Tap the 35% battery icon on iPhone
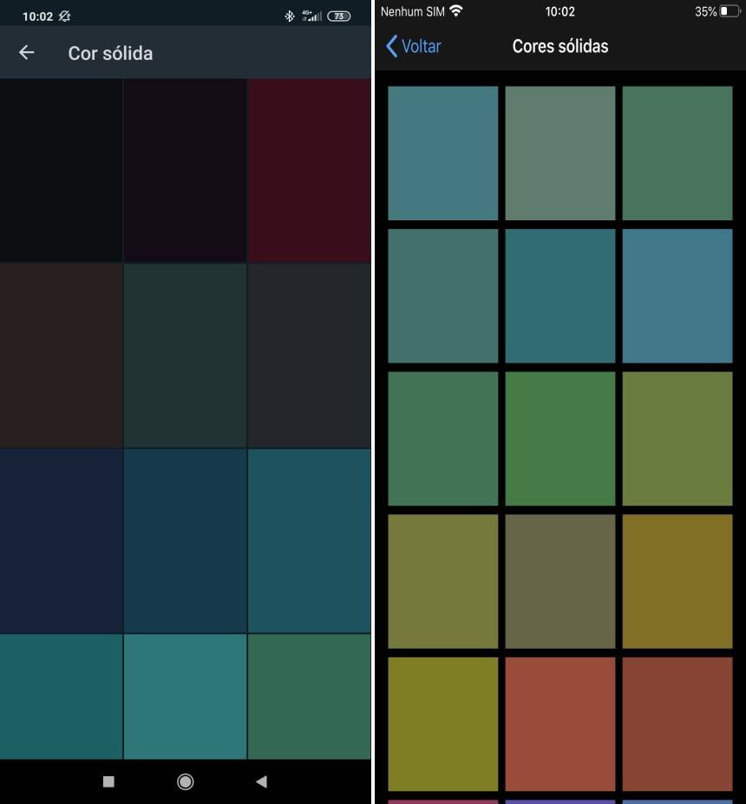746x804 pixels. point(729,11)
